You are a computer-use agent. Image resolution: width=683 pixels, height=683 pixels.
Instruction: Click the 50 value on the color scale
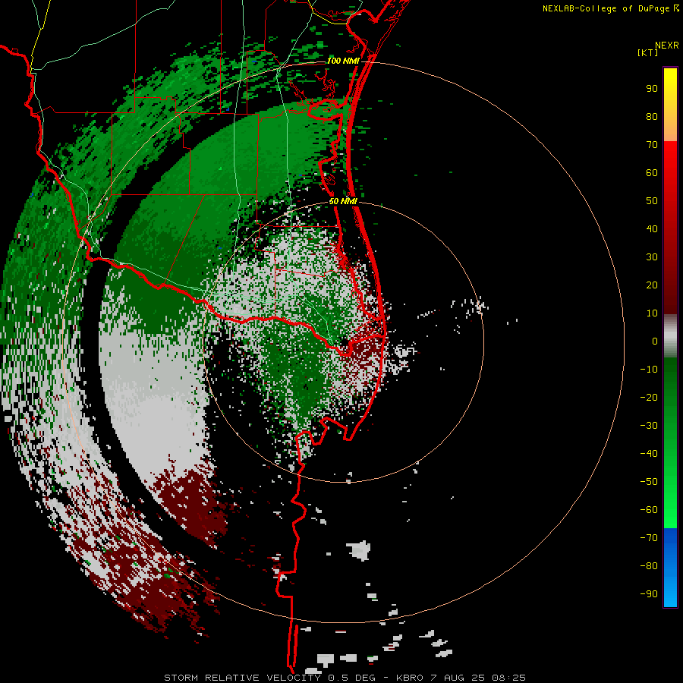tap(652, 201)
